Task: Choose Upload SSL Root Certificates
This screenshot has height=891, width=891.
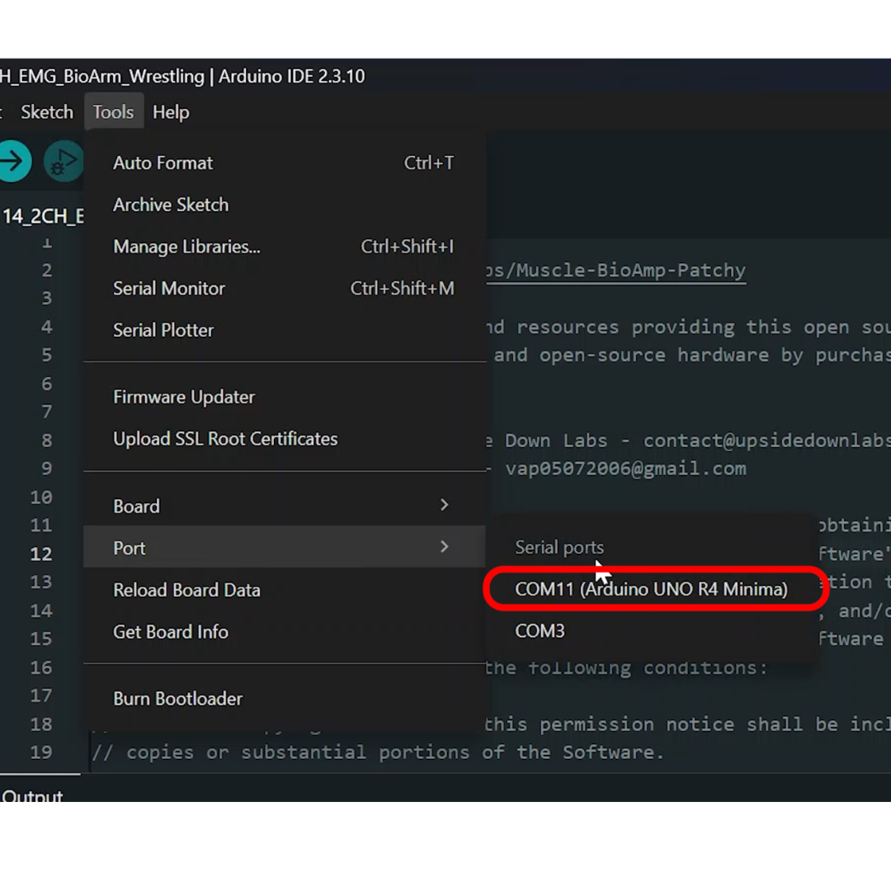Action: click(x=284, y=439)
